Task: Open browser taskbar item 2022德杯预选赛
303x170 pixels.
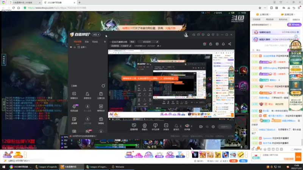Action: (x=20, y=167)
